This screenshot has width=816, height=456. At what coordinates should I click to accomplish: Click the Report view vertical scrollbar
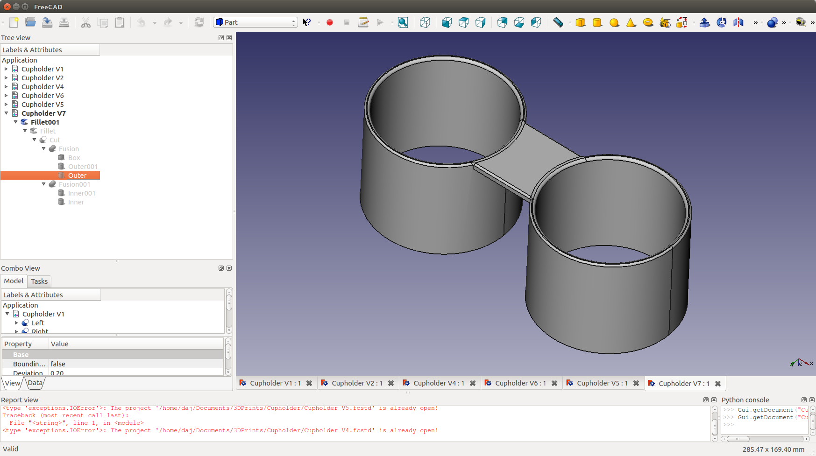point(715,424)
